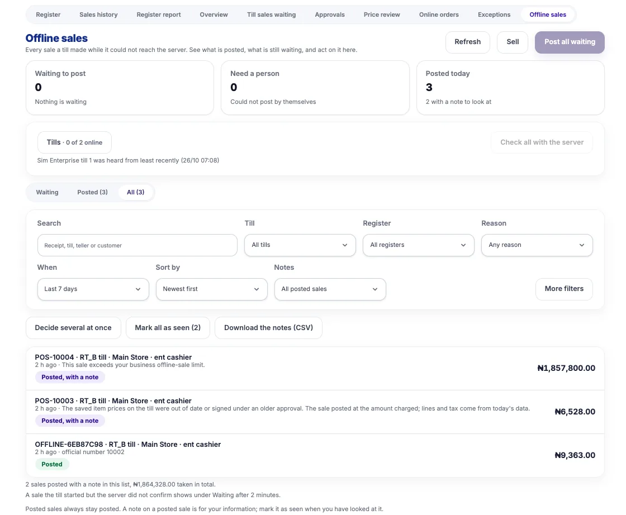Open sale OFFLINE-6EB87C98 row
The width and height of the screenshot is (626, 515).
tap(315, 456)
